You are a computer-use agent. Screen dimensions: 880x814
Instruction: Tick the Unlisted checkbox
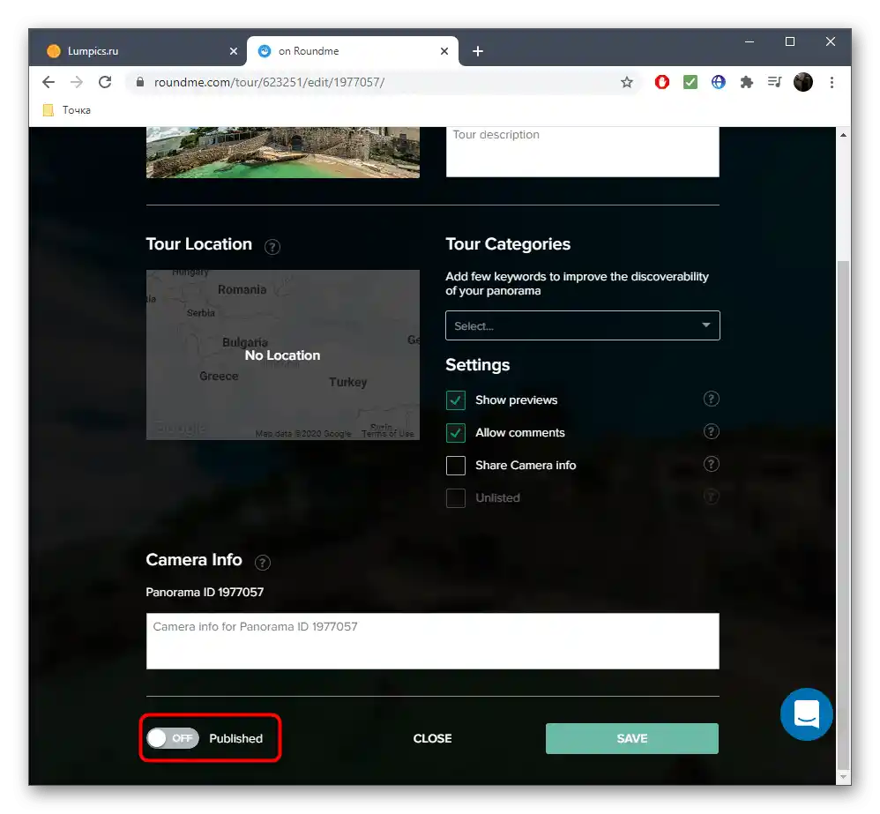pyautogui.click(x=456, y=498)
